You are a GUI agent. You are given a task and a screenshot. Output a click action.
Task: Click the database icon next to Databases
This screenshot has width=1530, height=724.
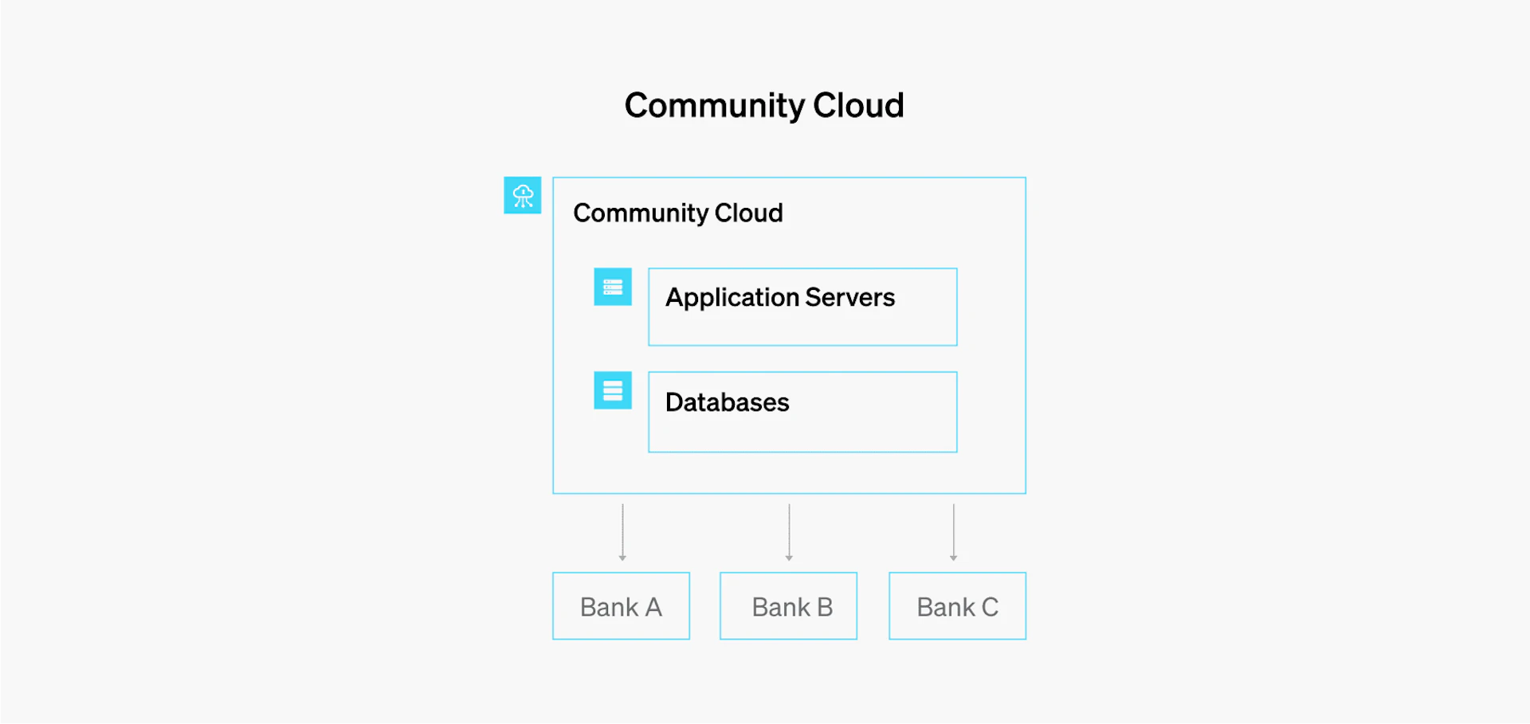[x=613, y=390]
